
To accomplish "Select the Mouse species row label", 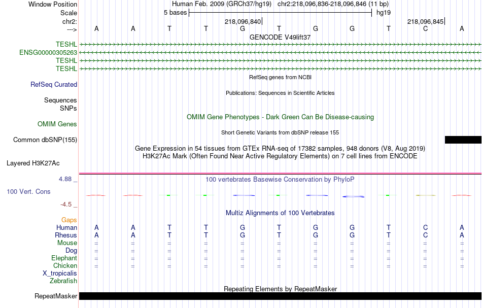I will tap(67, 243).
